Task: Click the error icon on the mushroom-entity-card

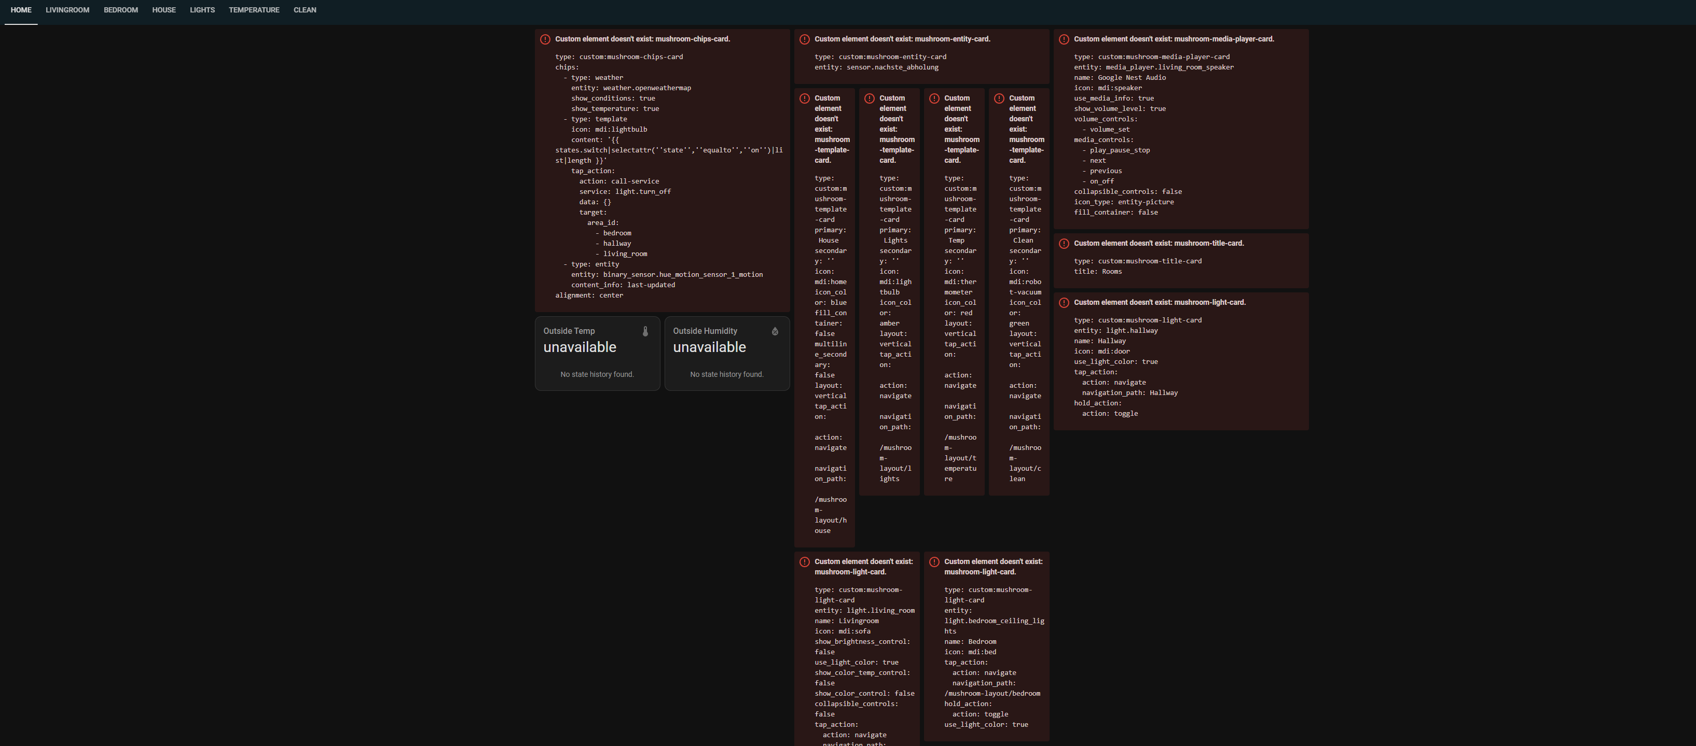Action: click(x=805, y=39)
